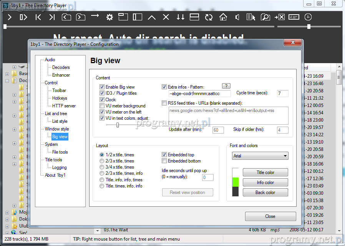Open About 1by1 configuration page
Screen dimensions: 345x246
(x=55, y=175)
